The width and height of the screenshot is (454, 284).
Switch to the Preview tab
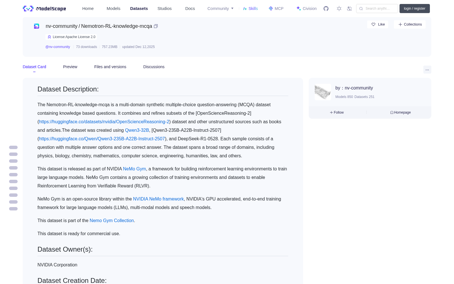click(x=70, y=67)
